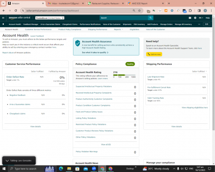The height and width of the screenshot is (172, 215).
Task: View site information icon in address bar
Action: click(23, 11)
